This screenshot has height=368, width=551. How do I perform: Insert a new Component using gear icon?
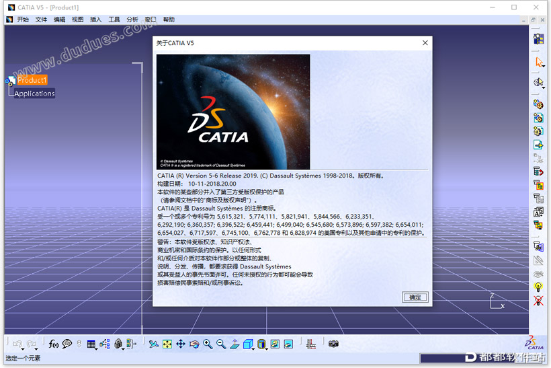tap(538, 104)
